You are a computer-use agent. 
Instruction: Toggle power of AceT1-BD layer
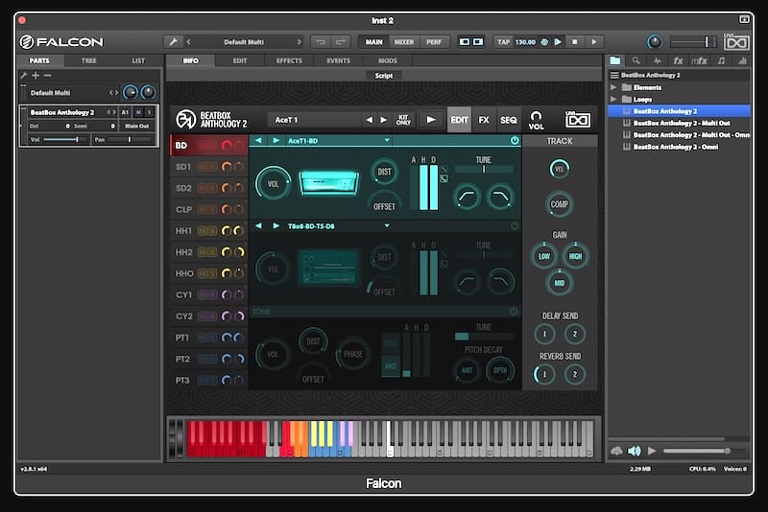click(x=515, y=140)
